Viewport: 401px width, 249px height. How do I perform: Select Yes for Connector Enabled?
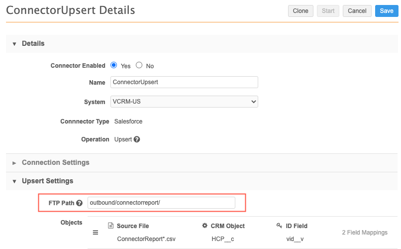click(x=114, y=65)
